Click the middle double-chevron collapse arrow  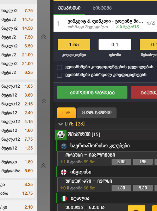[44, 101]
